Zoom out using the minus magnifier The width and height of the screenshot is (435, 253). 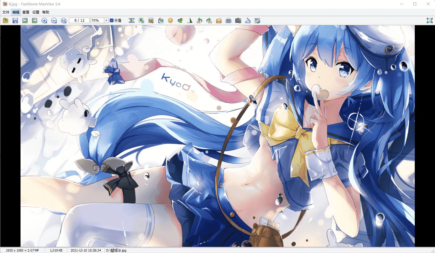click(x=54, y=21)
